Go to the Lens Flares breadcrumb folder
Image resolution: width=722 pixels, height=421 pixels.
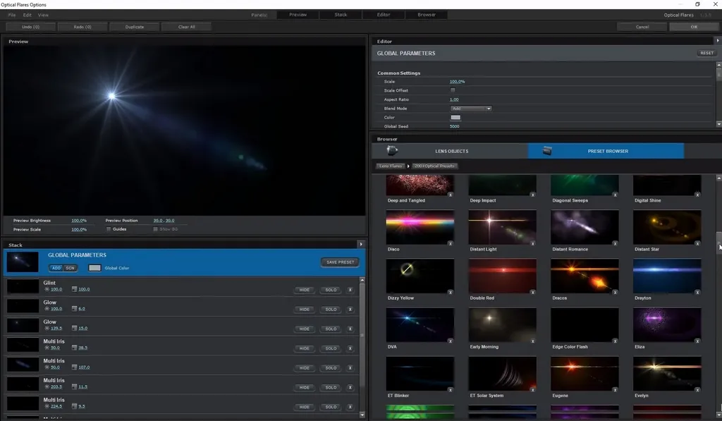point(391,166)
